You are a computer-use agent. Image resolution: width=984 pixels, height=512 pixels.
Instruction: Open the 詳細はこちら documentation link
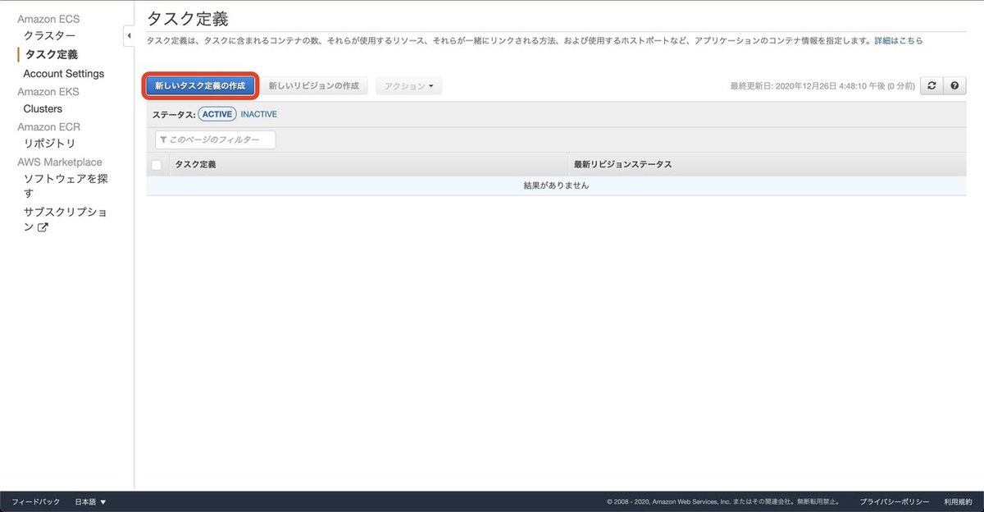(x=898, y=39)
